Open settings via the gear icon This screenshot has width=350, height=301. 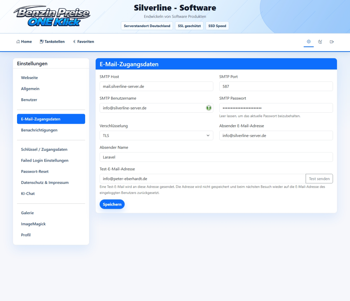coord(309,42)
